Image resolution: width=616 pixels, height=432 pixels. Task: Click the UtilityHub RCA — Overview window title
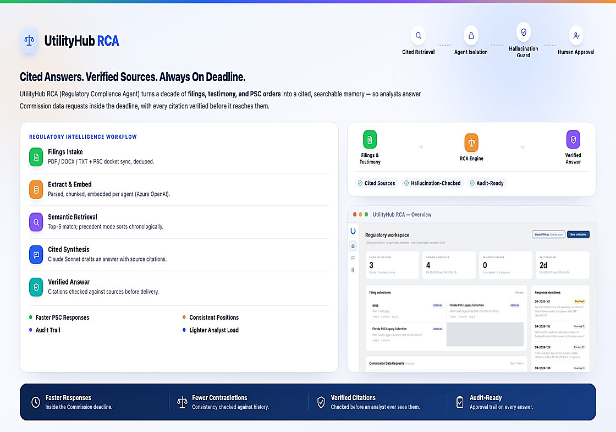point(402,215)
